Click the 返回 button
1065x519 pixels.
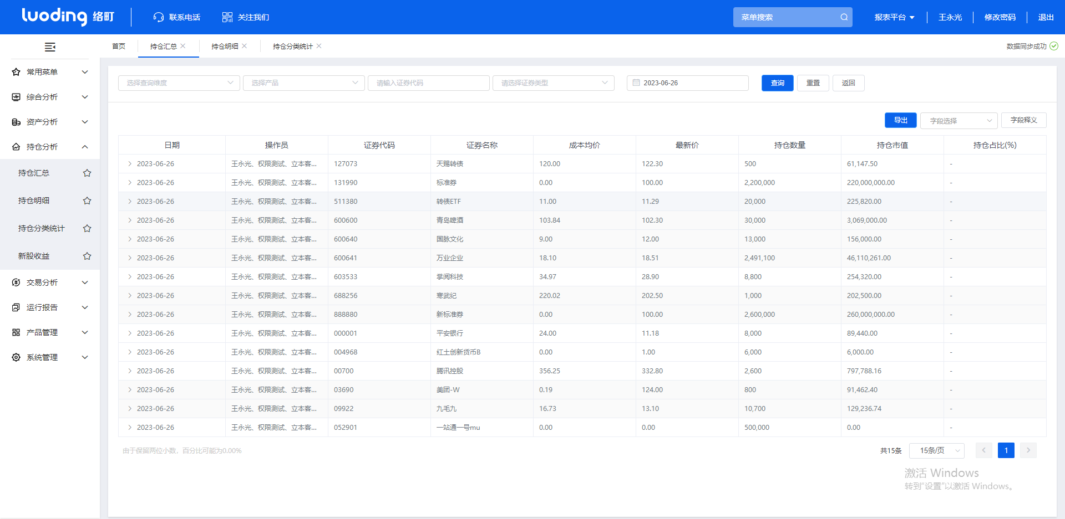849,83
